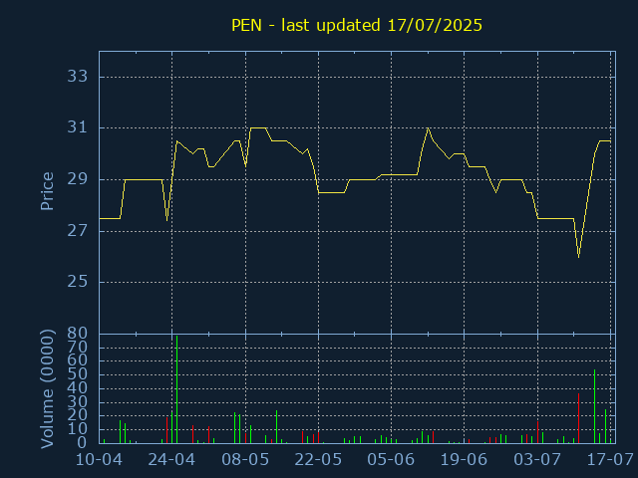Screen dimensions: 638x478
Task: Click the 22-05 date label
Action: point(318,460)
